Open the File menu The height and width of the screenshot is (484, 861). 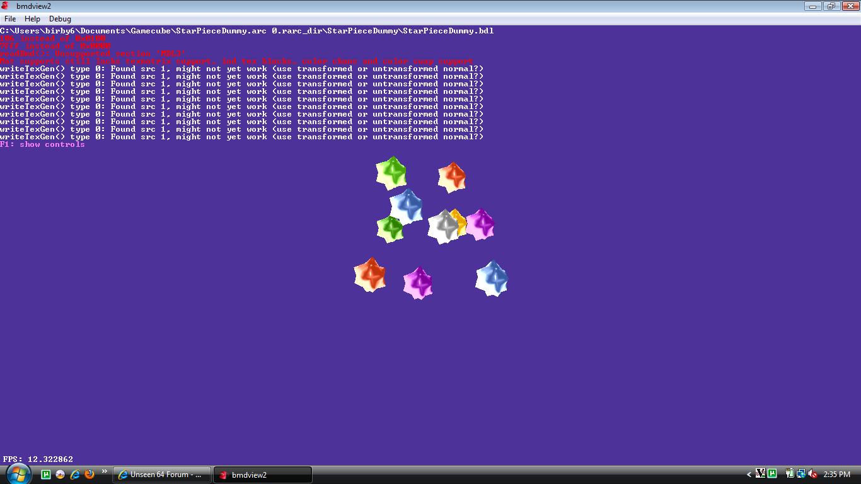[x=10, y=19]
